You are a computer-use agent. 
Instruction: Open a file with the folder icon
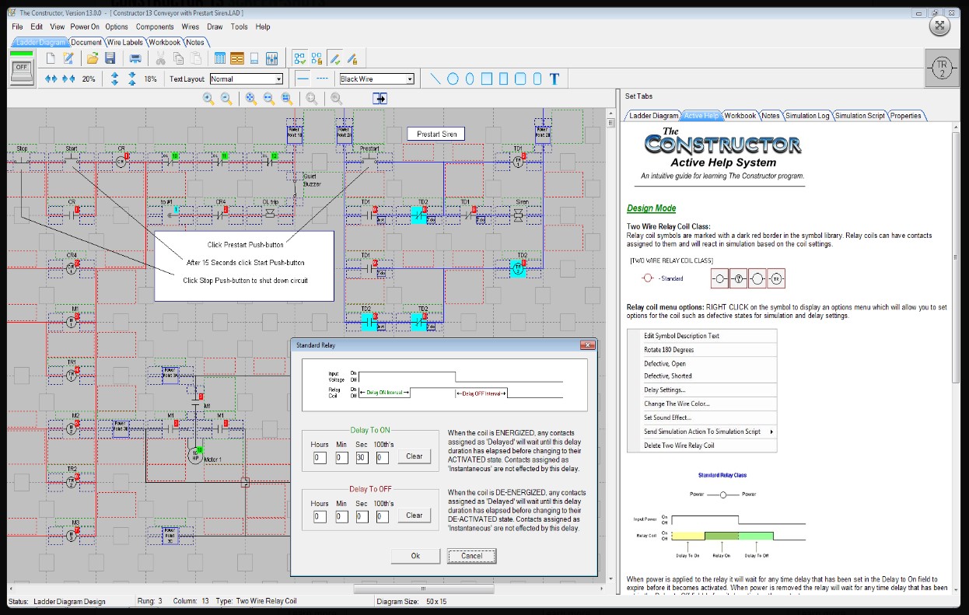tap(93, 58)
